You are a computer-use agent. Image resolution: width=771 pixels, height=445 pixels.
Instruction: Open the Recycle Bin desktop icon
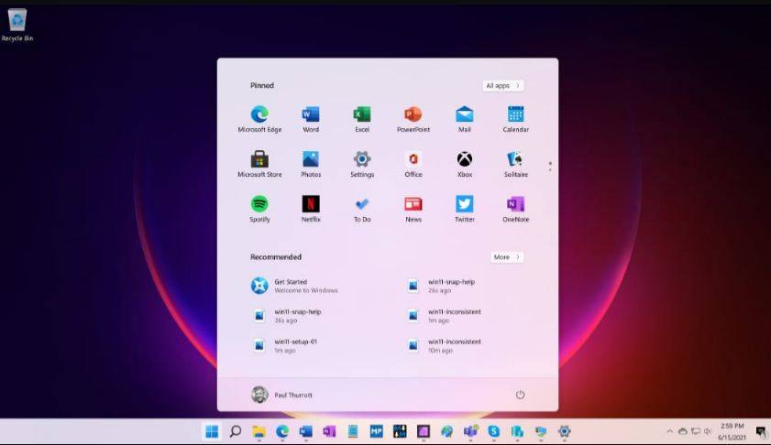17,25
